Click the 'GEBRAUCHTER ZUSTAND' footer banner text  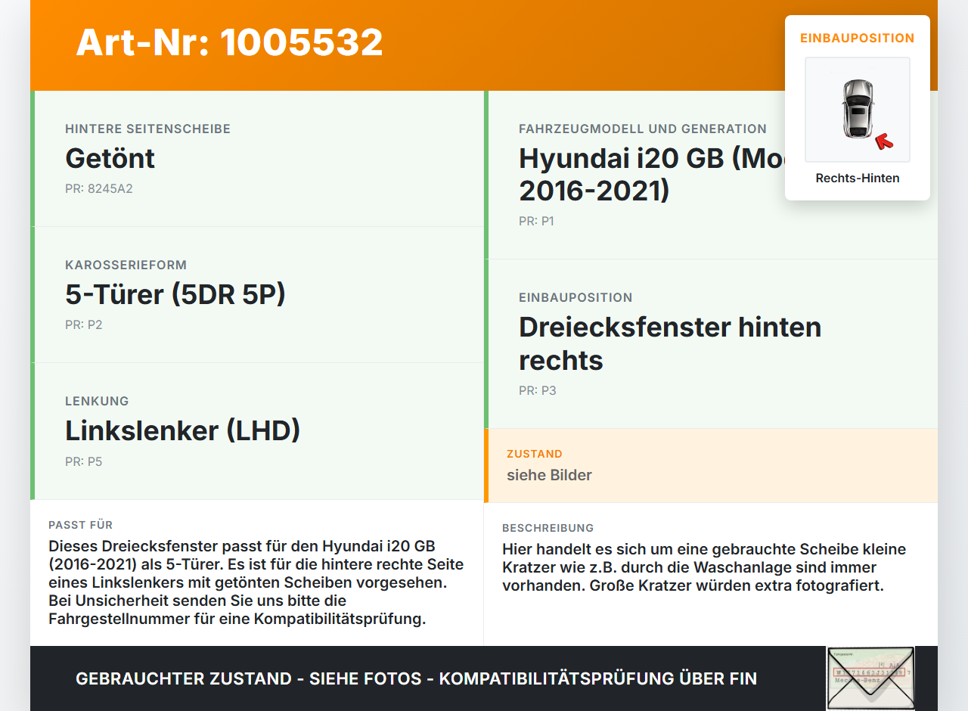coord(416,678)
